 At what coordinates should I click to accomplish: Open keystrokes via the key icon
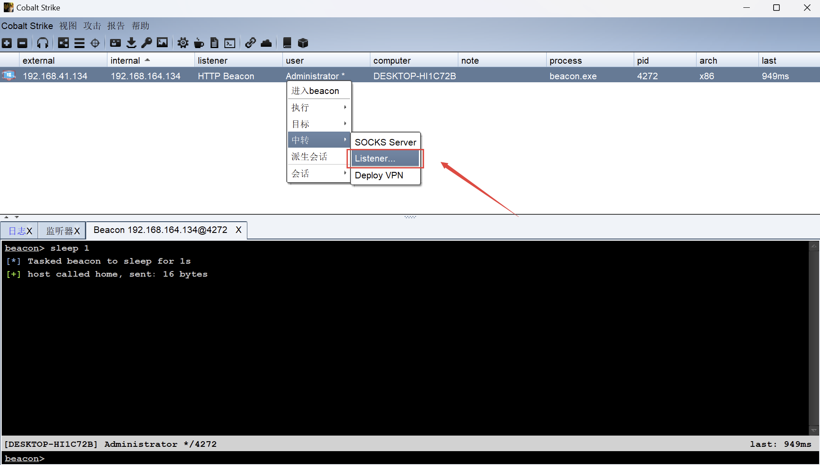pos(147,43)
